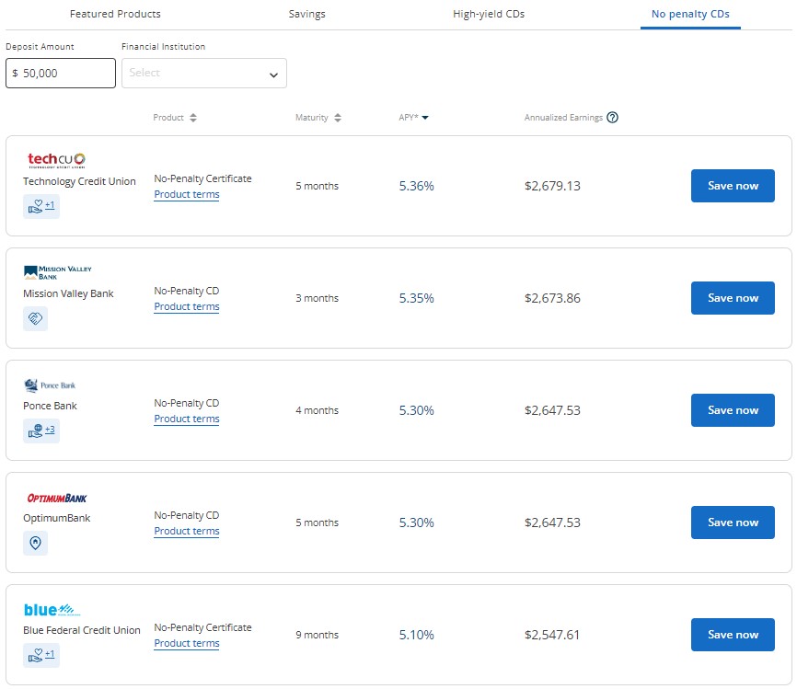Open Product terms for Ponce Bank
The width and height of the screenshot is (797, 689).
tap(186, 419)
